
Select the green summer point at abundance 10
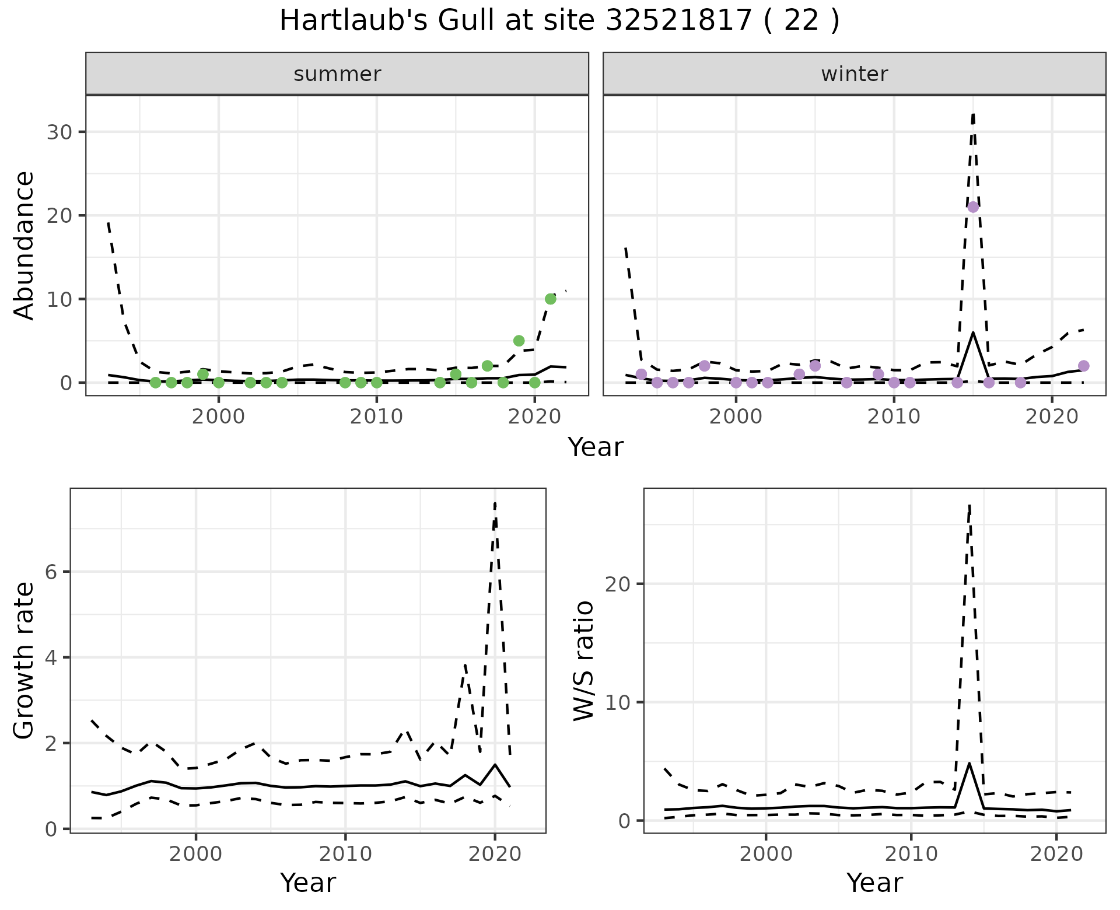[x=550, y=299]
